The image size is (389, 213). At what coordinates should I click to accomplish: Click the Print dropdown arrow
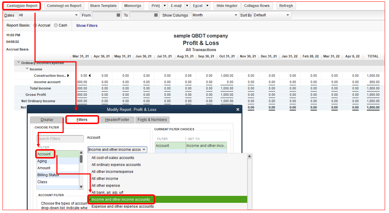tap(165, 6)
